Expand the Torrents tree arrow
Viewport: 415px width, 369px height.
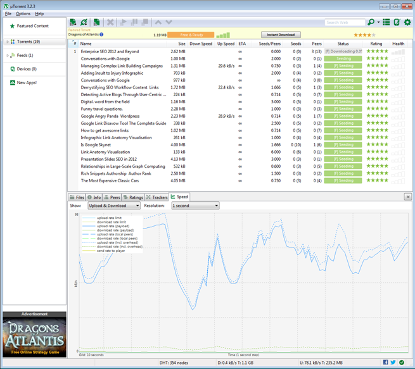pyautogui.click(x=8, y=42)
